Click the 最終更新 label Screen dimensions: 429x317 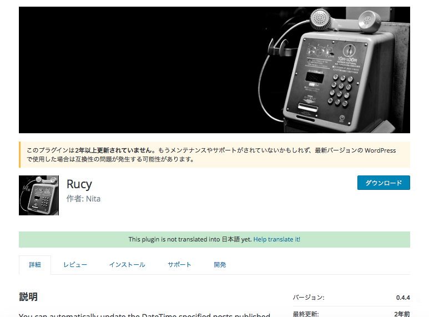[x=306, y=314]
